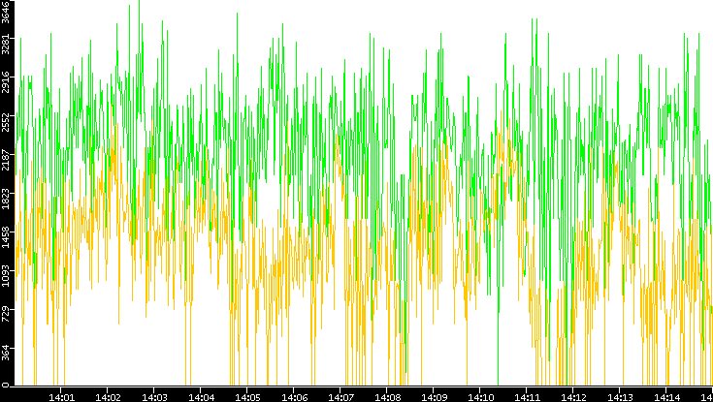Click the 14:02 time axis label
The image size is (713, 402).
(108, 397)
